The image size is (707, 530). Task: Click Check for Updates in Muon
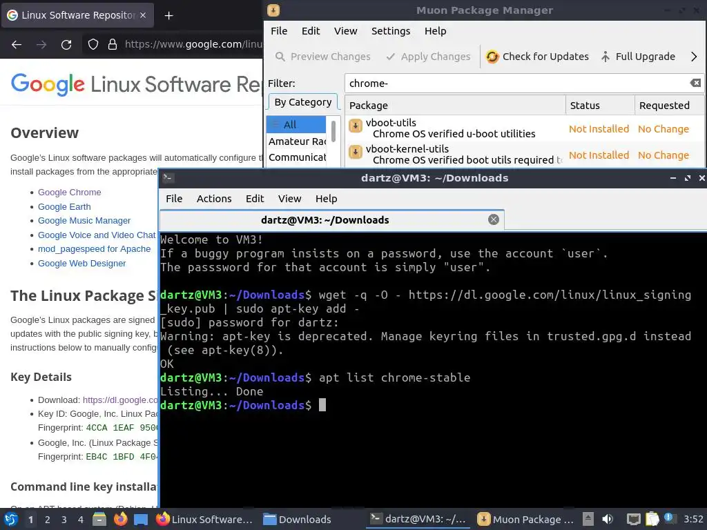537,57
